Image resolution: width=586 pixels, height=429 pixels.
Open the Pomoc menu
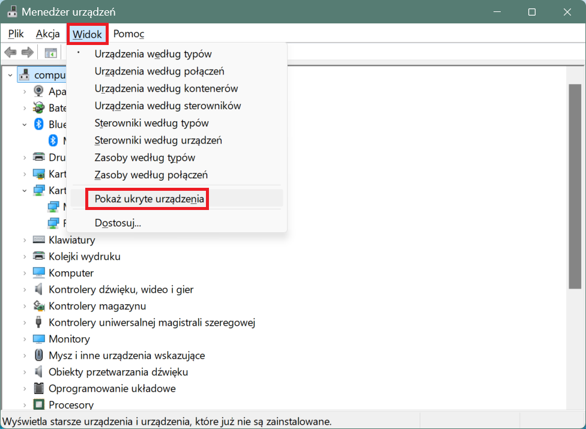128,34
